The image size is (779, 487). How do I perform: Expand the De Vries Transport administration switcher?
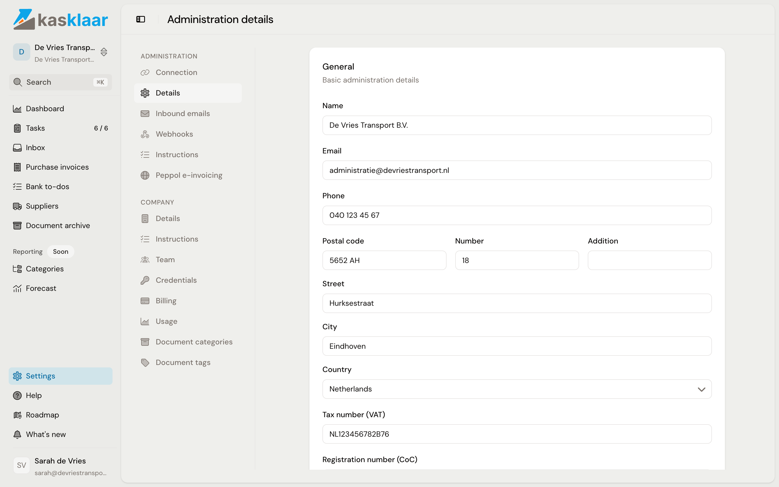(61, 52)
